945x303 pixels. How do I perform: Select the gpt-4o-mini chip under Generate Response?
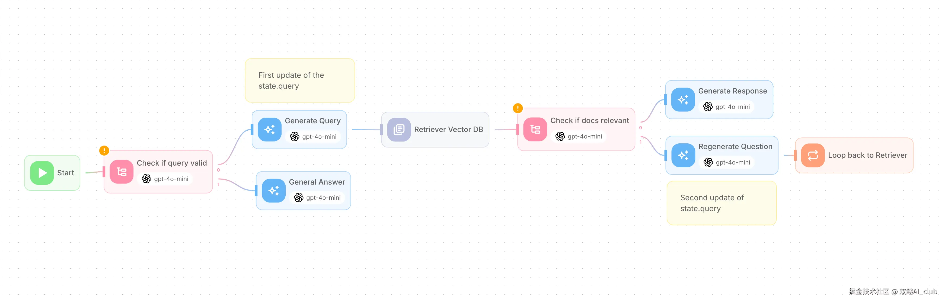click(727, 107)
